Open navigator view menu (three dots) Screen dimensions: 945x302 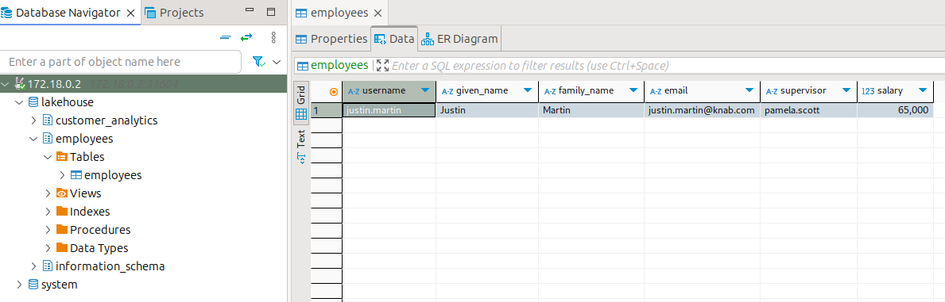(x=273, y=37)
